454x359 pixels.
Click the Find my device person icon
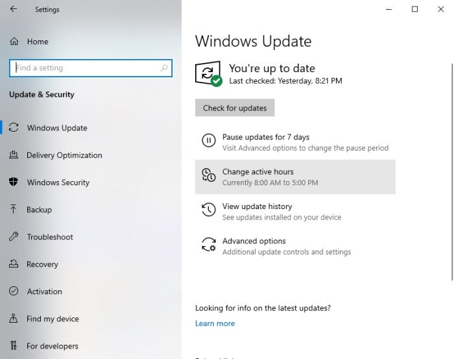(14, 318)
